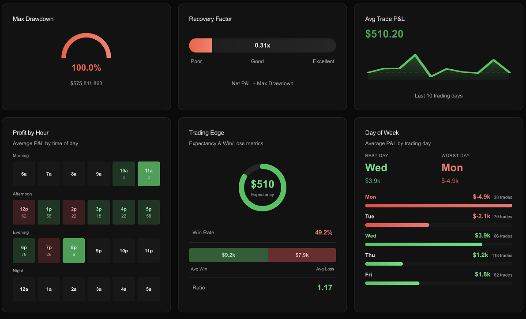Click the 8p cell with green highlight
Image resolution: width=526 pixels, height=319 pixels.
74,250
